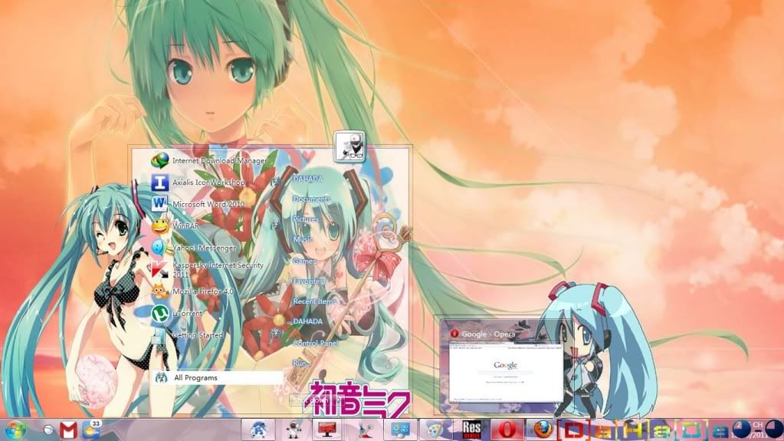Open Kaspersky Internet Security 2011
The image size is (784, 441).
point(217,269)
